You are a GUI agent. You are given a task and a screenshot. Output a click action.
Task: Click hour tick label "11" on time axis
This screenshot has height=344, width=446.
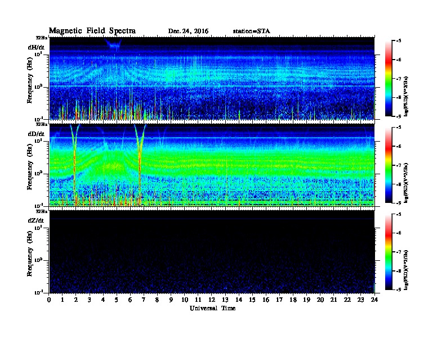point(198,300)
